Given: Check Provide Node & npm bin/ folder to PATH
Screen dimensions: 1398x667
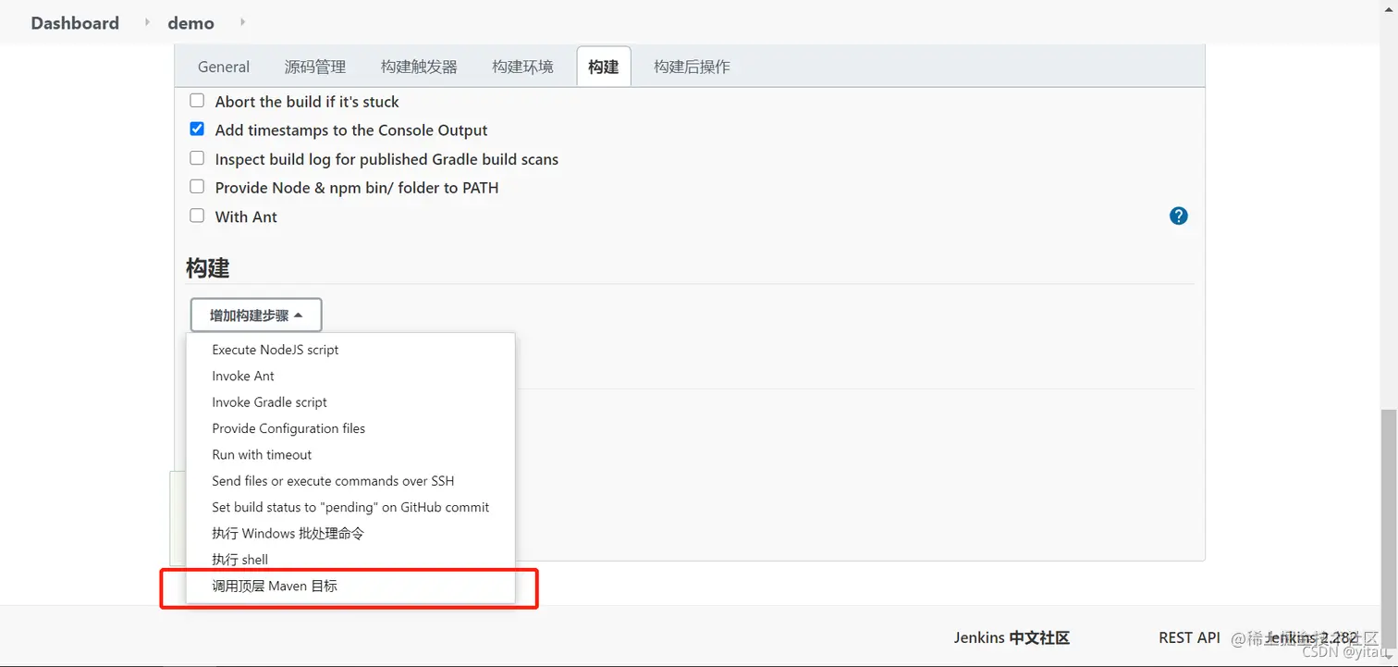Looking at the screenshot, I should (197, 187).
